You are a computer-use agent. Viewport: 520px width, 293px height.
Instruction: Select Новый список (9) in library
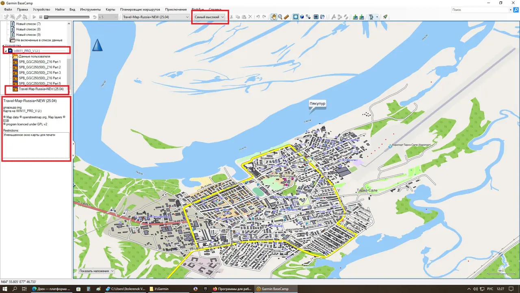(x=28, y=35)
